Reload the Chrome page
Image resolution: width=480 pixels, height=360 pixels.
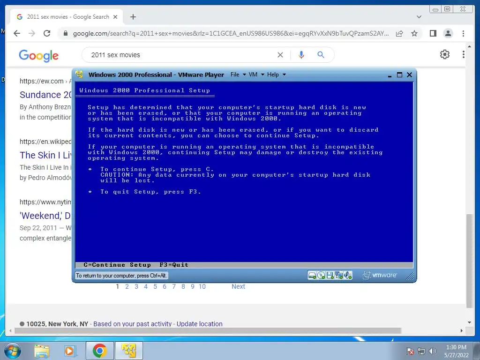(x=47, y=33)
